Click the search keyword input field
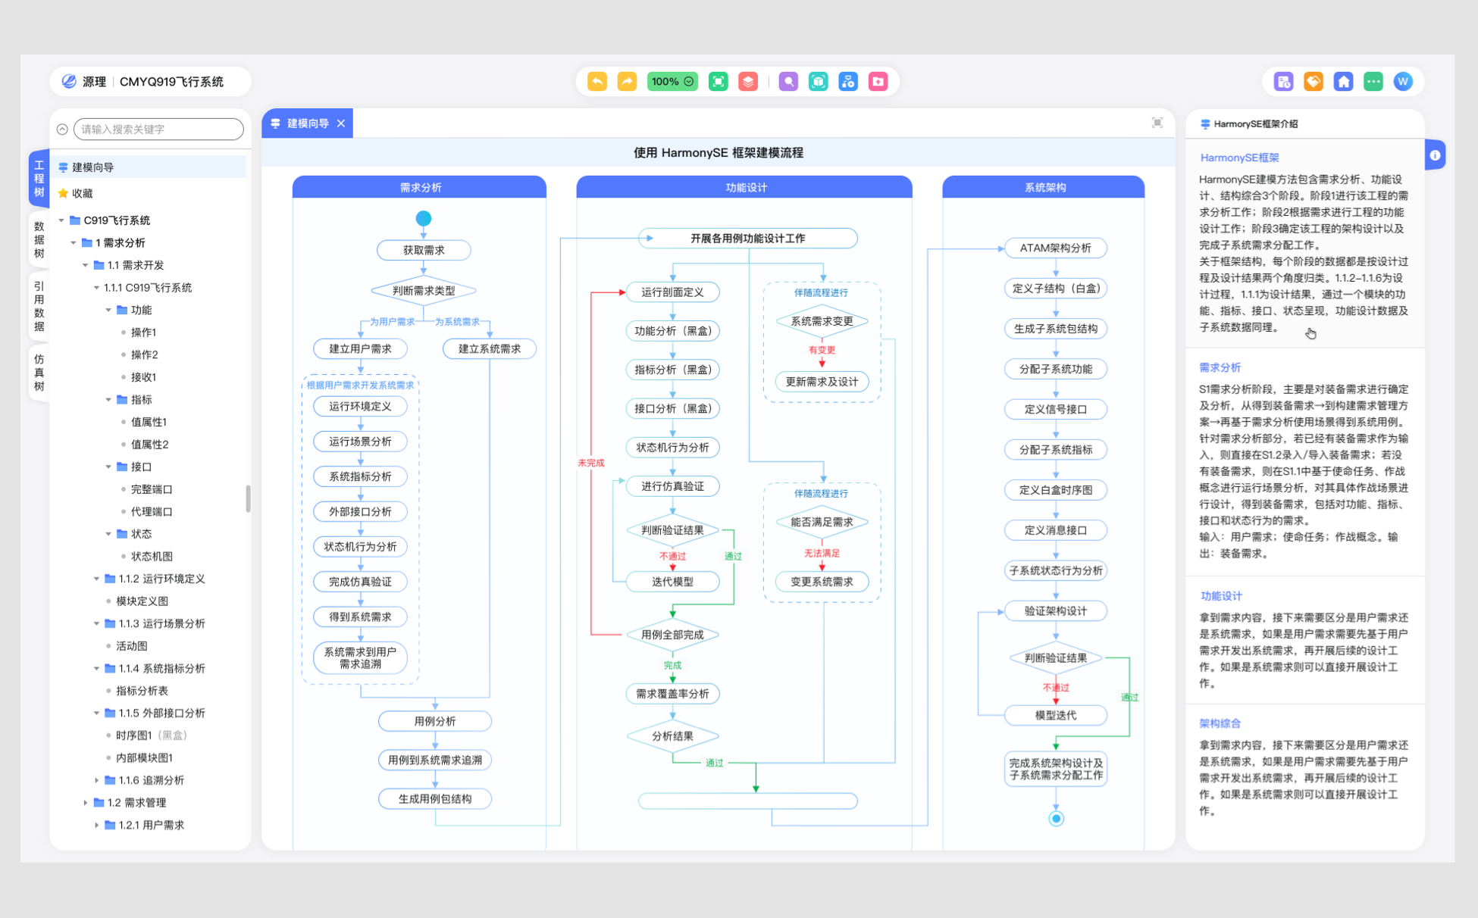The width and height of the screenshot is (1478, 918). pyautogui.click(x=158, y=130)
